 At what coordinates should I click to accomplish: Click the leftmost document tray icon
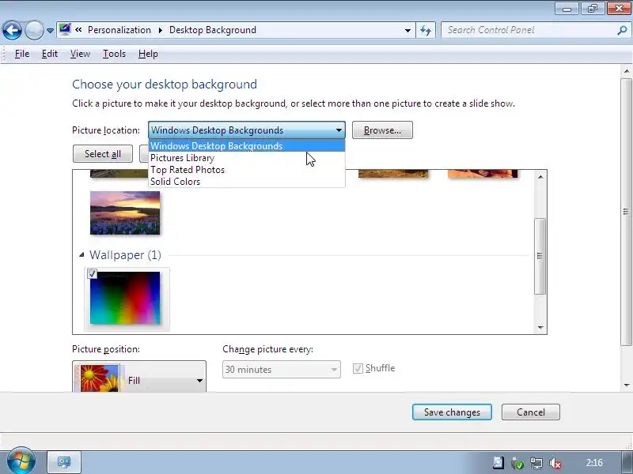pos(498,463)
